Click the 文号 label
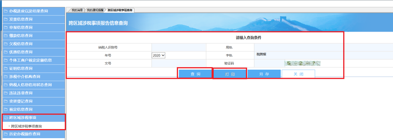The image size is (393, 140). (x=108, y=63)
